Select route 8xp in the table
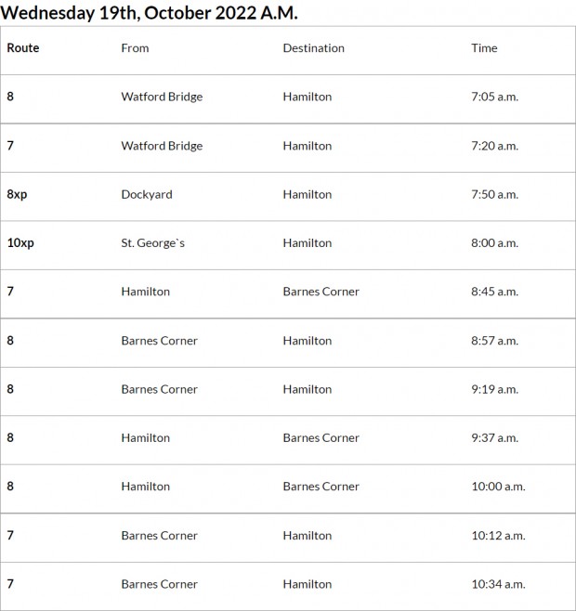The width and height of the screenshot is (576, 611). coord(18,194)
